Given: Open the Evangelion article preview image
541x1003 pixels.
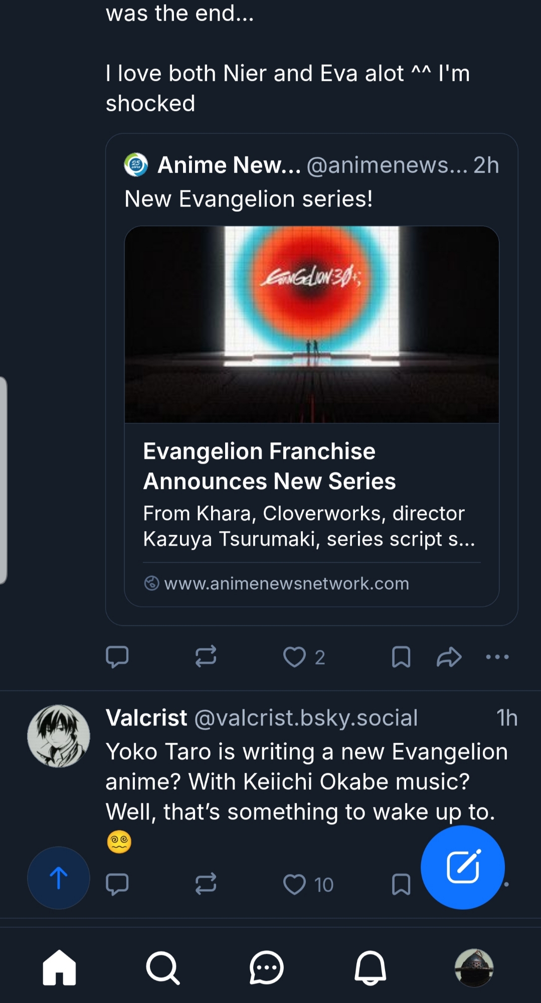Looking at the screenshot, I should (x=311, y=324).
